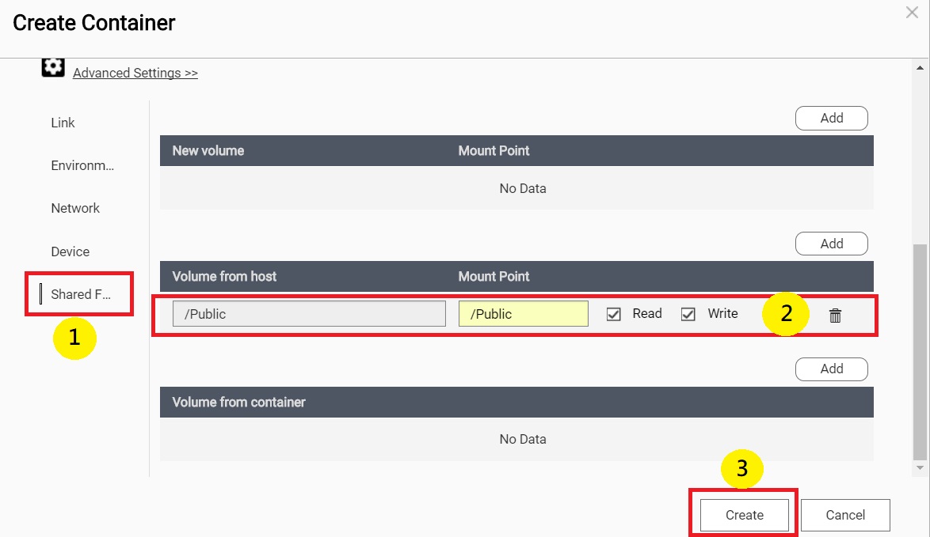Switch to the Environment tab
The image size is (930, 537).
[82, 165]
